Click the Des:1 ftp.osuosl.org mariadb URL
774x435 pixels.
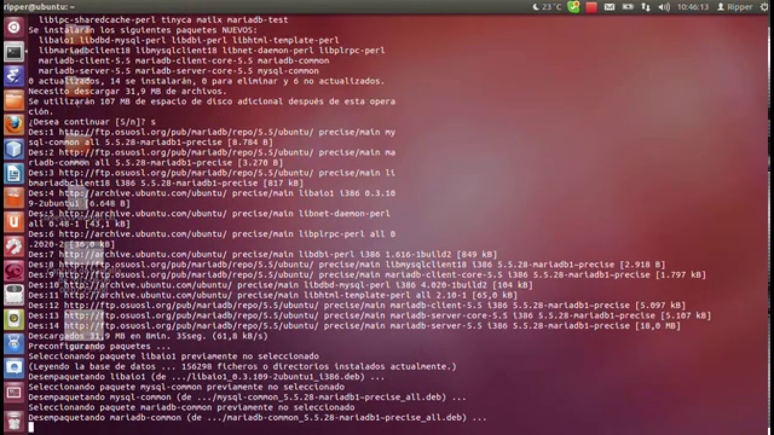pyautogui.click(x=186, y=132)
